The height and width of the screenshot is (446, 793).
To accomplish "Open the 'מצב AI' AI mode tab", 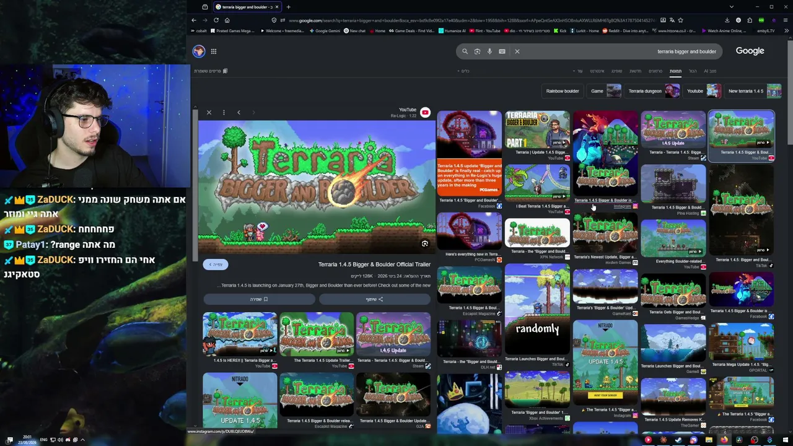I will click(710, 71).
